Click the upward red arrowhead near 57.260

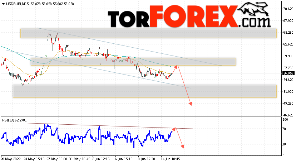pos(176,67)
